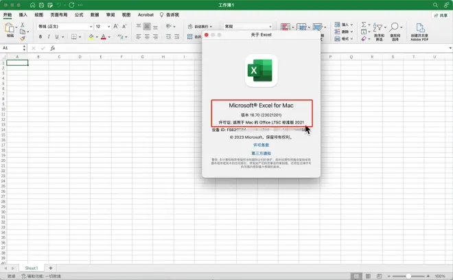This screenshot has height=280, width=453.
Task: Expand the borders dropdown arrow
Action: coord(80,37)
